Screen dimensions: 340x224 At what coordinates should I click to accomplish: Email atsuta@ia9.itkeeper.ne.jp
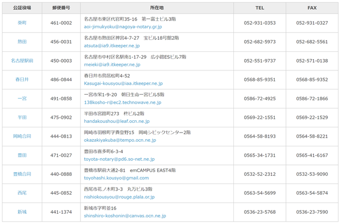[x=112, y=46]
